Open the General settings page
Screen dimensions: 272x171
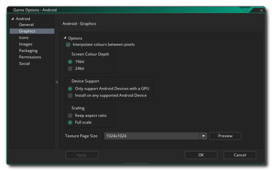tap(26, 25)
